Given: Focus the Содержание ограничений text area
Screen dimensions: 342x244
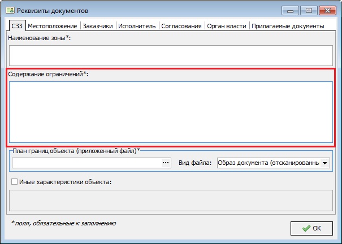Looking at the screenshot, I should pos(171,112).
